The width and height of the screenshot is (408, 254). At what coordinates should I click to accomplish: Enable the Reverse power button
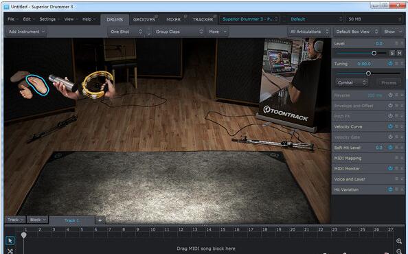(x=390, y=95)
